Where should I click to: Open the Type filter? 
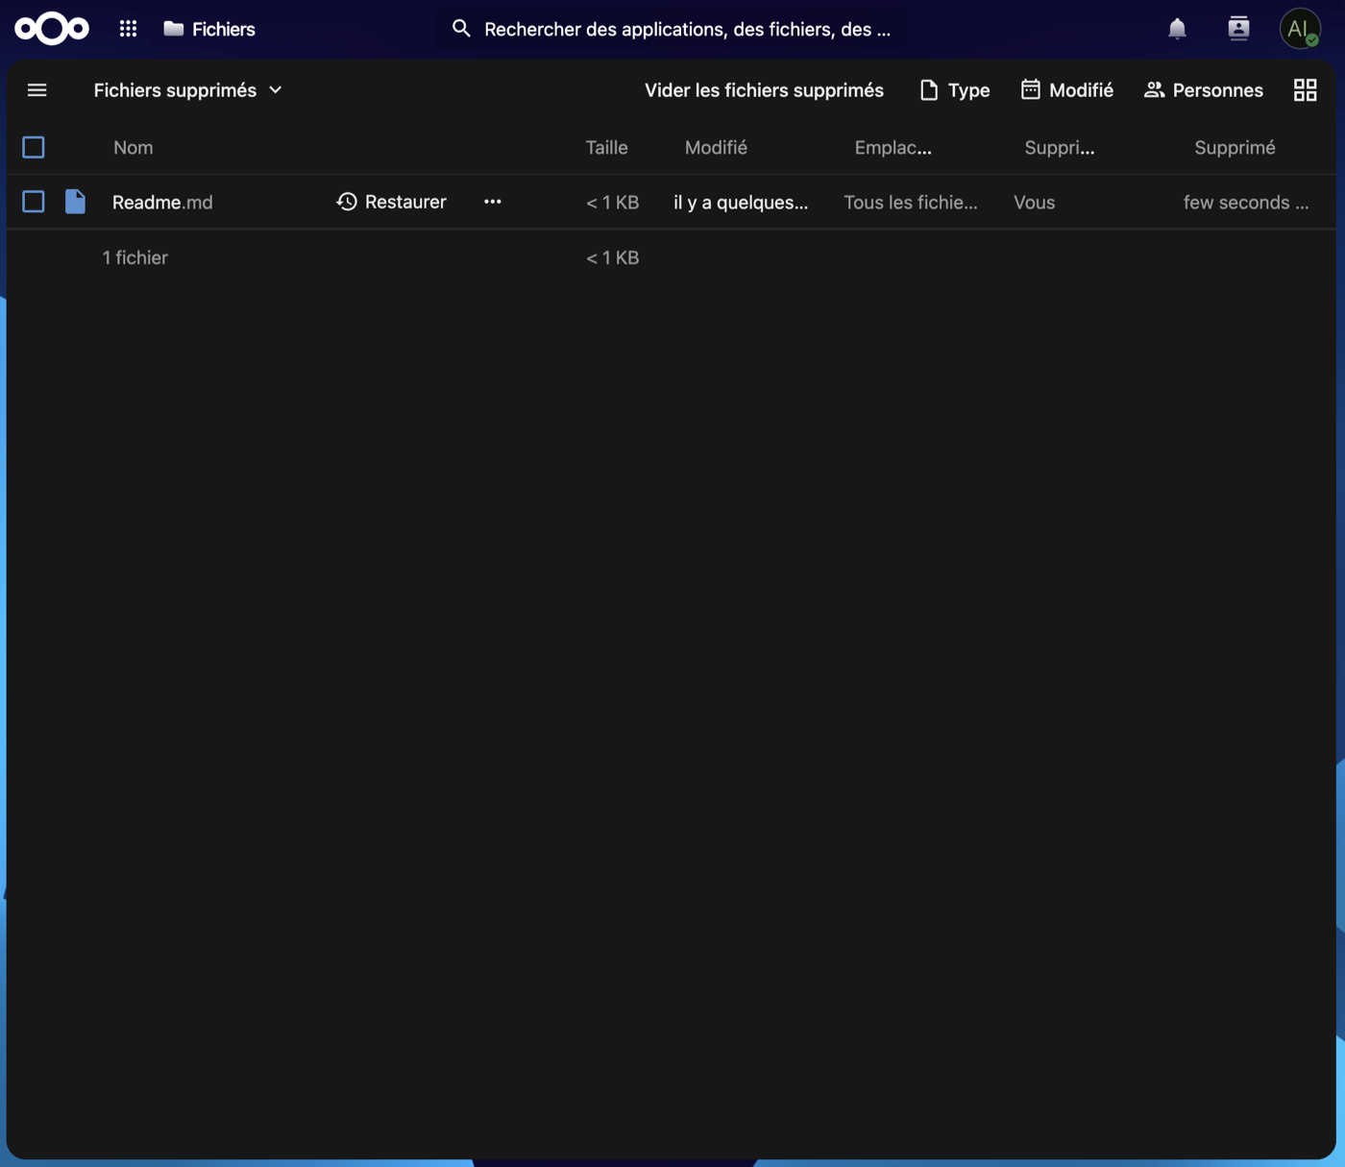954,90
